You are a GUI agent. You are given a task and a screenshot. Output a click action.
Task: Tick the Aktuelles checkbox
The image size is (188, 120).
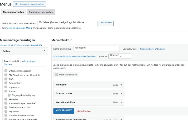[6, 99]
